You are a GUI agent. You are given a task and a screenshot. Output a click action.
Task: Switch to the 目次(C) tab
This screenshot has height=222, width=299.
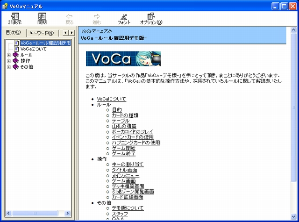(x=14, y=33)
